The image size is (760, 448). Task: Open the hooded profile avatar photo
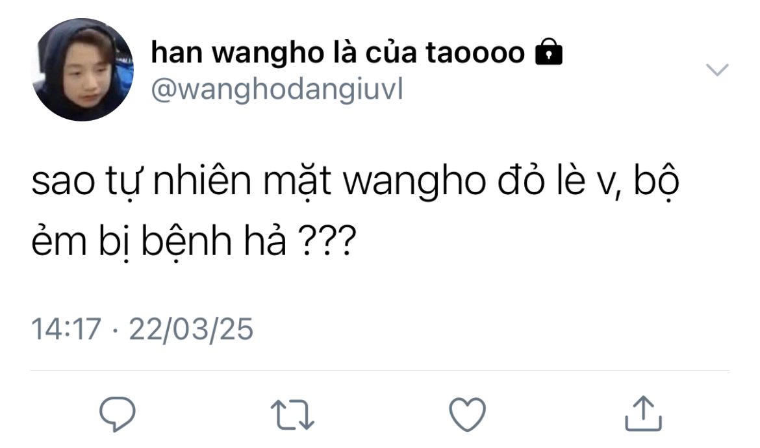pos(82,69)
